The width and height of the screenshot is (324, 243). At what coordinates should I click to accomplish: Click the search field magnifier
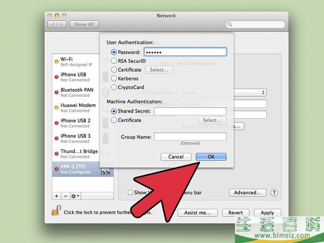230,24
